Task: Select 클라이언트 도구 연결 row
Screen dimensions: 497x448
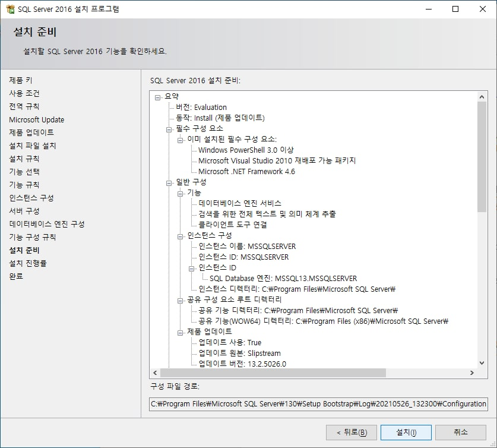Action: (x=233, y=225)
